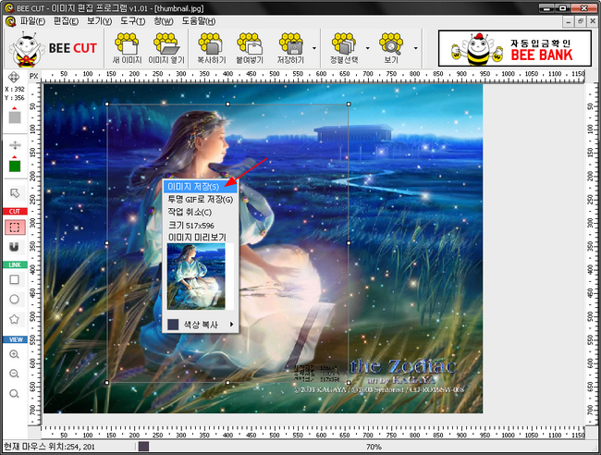Click the green color swatch in left panel
This screenshot has width=601, height=455.
point(15,166)
